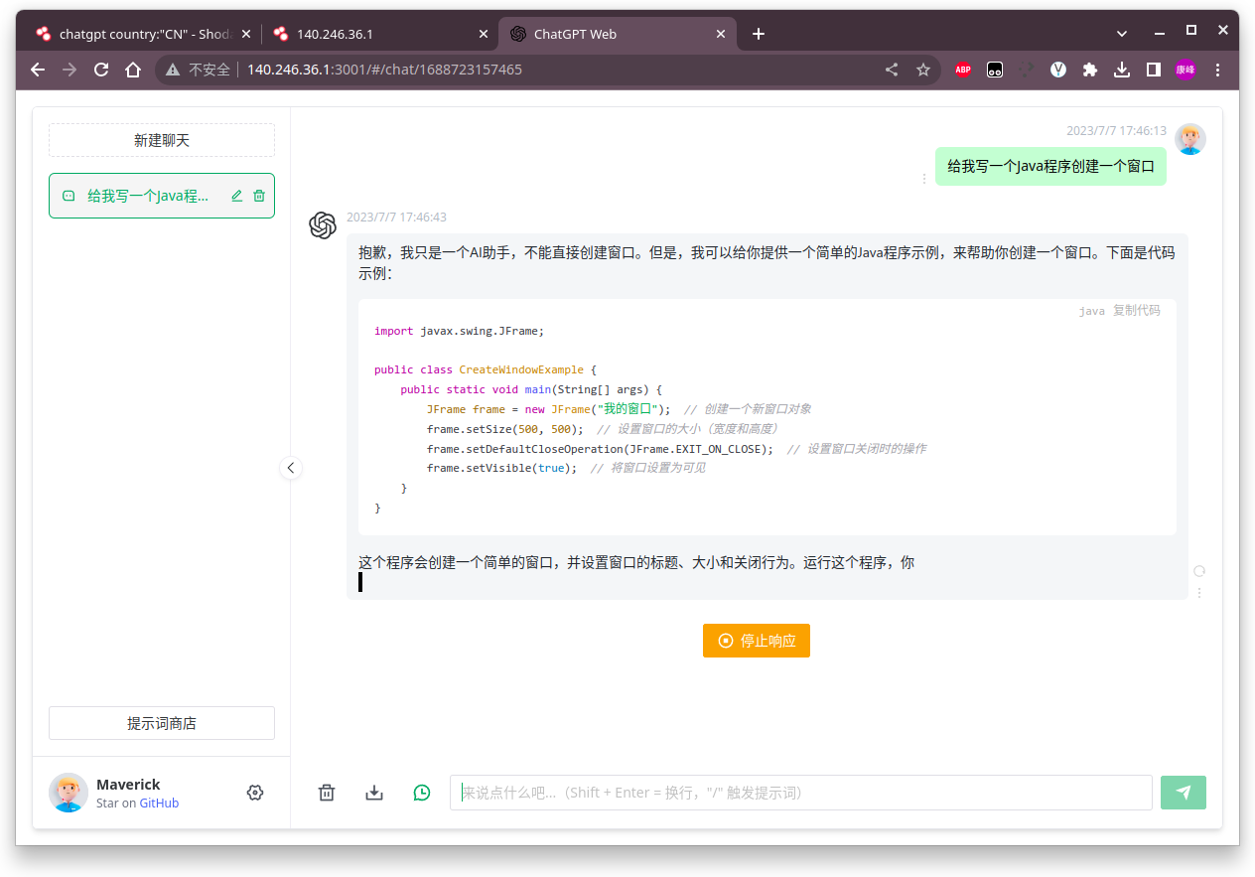Close the 140.246.36.1 tab
This screenshot has width=1255, height=877.
[484, 34]
